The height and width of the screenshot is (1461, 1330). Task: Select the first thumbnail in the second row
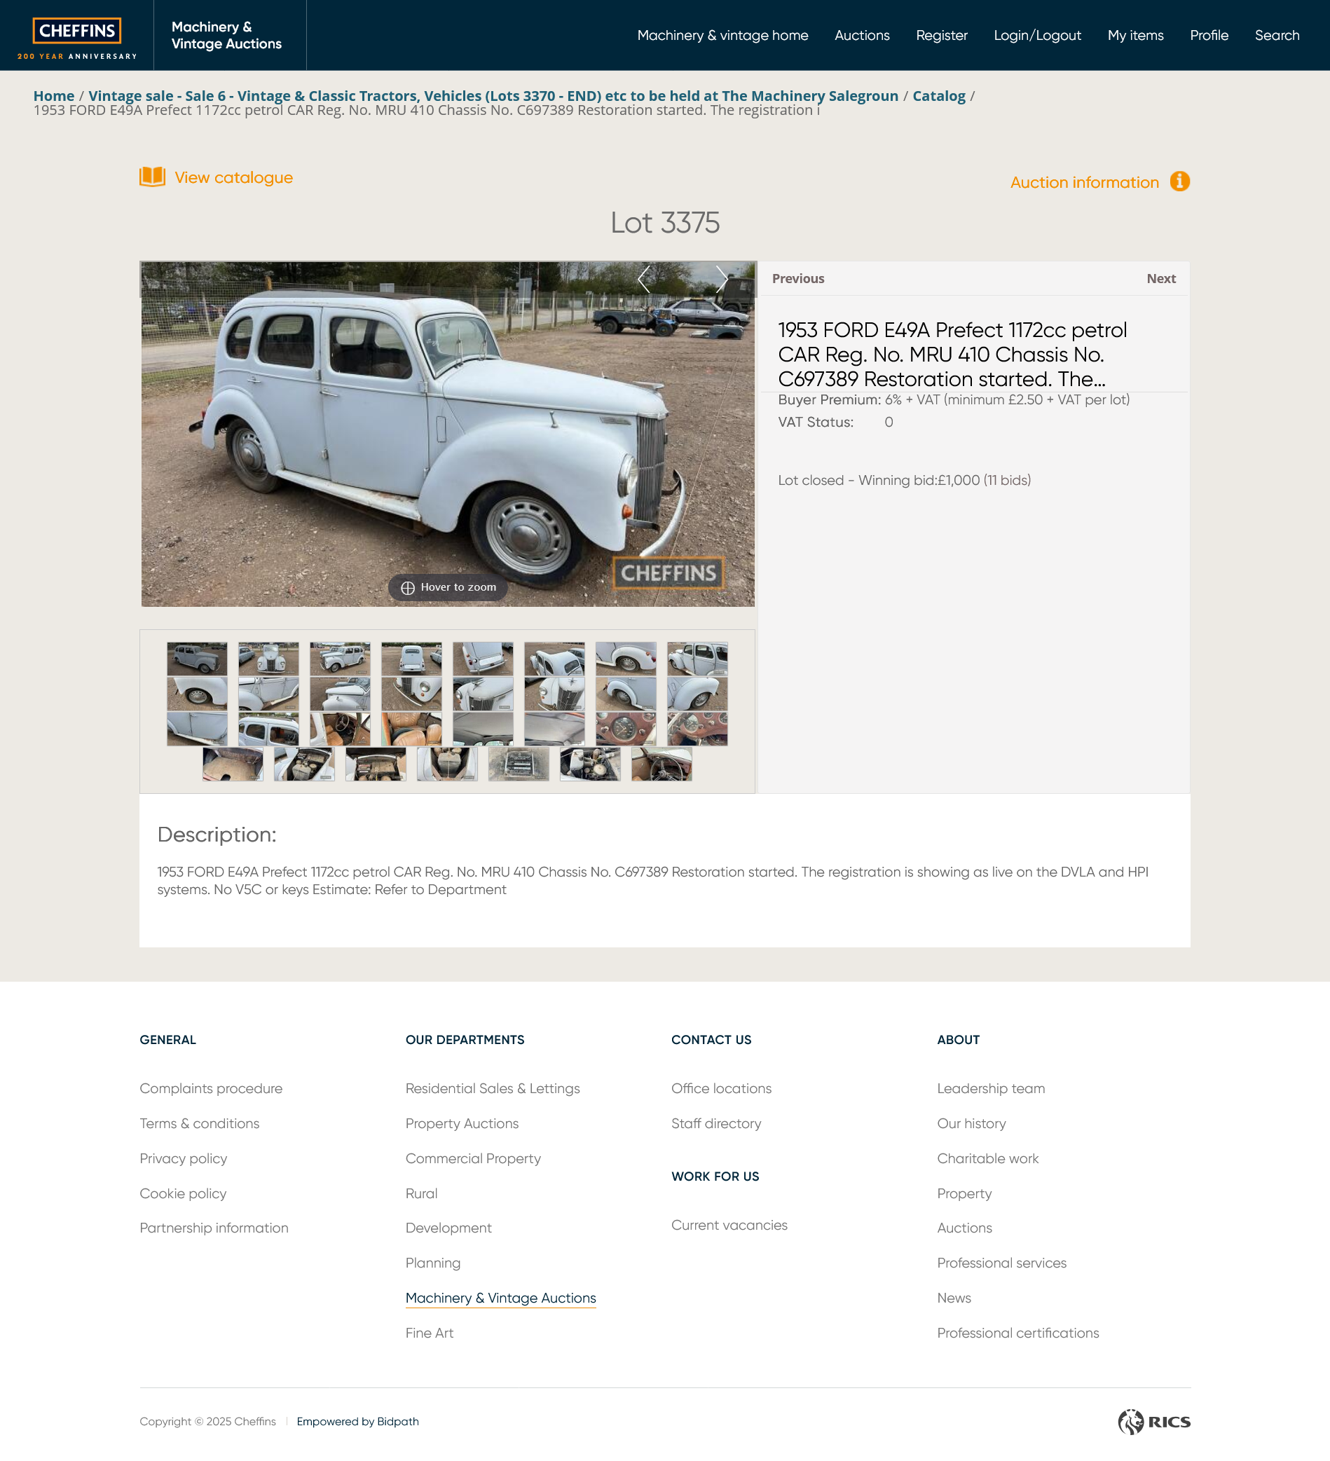click(197, 694)
